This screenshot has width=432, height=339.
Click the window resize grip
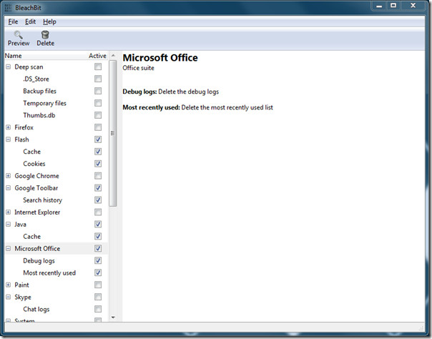click(421, 328)
